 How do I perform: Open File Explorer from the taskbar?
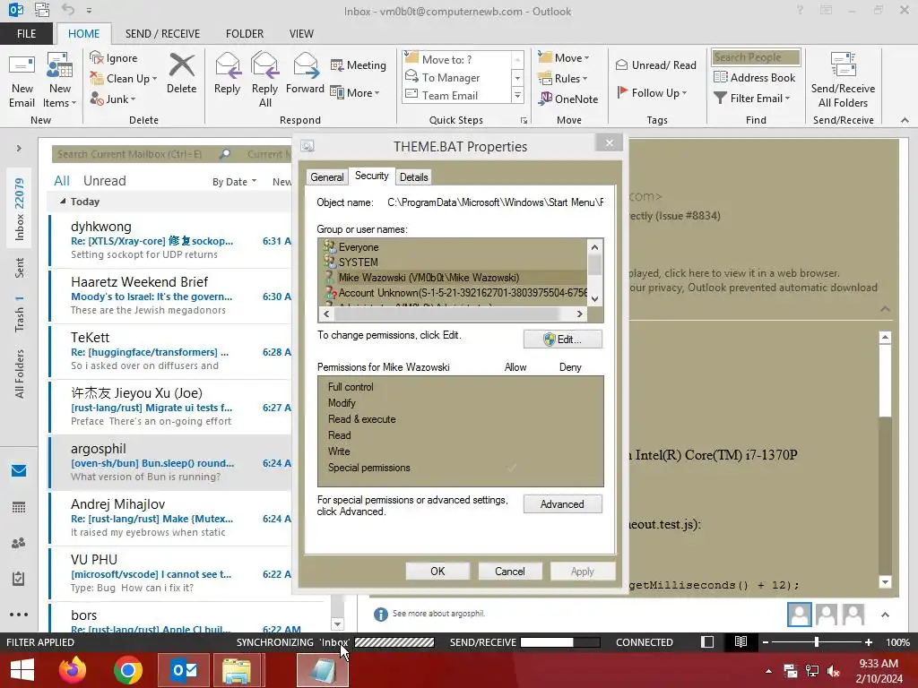point(237,670)
